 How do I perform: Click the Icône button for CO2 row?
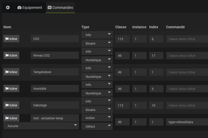point(11,39)
